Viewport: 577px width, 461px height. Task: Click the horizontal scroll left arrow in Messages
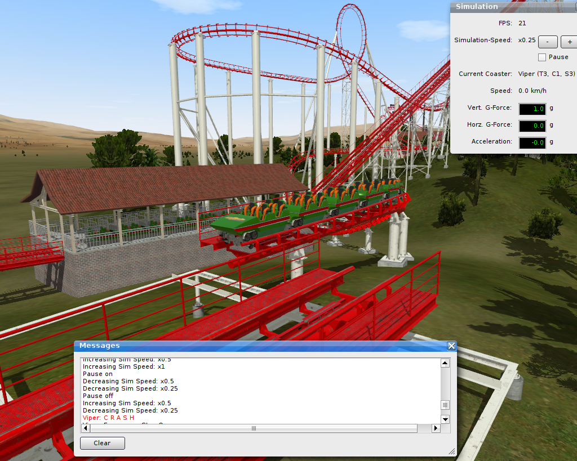pos(86,428)
